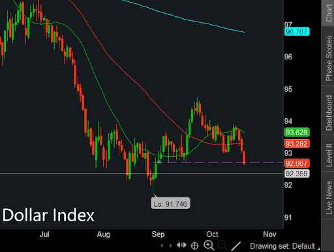Image resolution: width=334 pixels, height=252 pixels.
Task: Click the Jul label on time axis
Action: 44,234
